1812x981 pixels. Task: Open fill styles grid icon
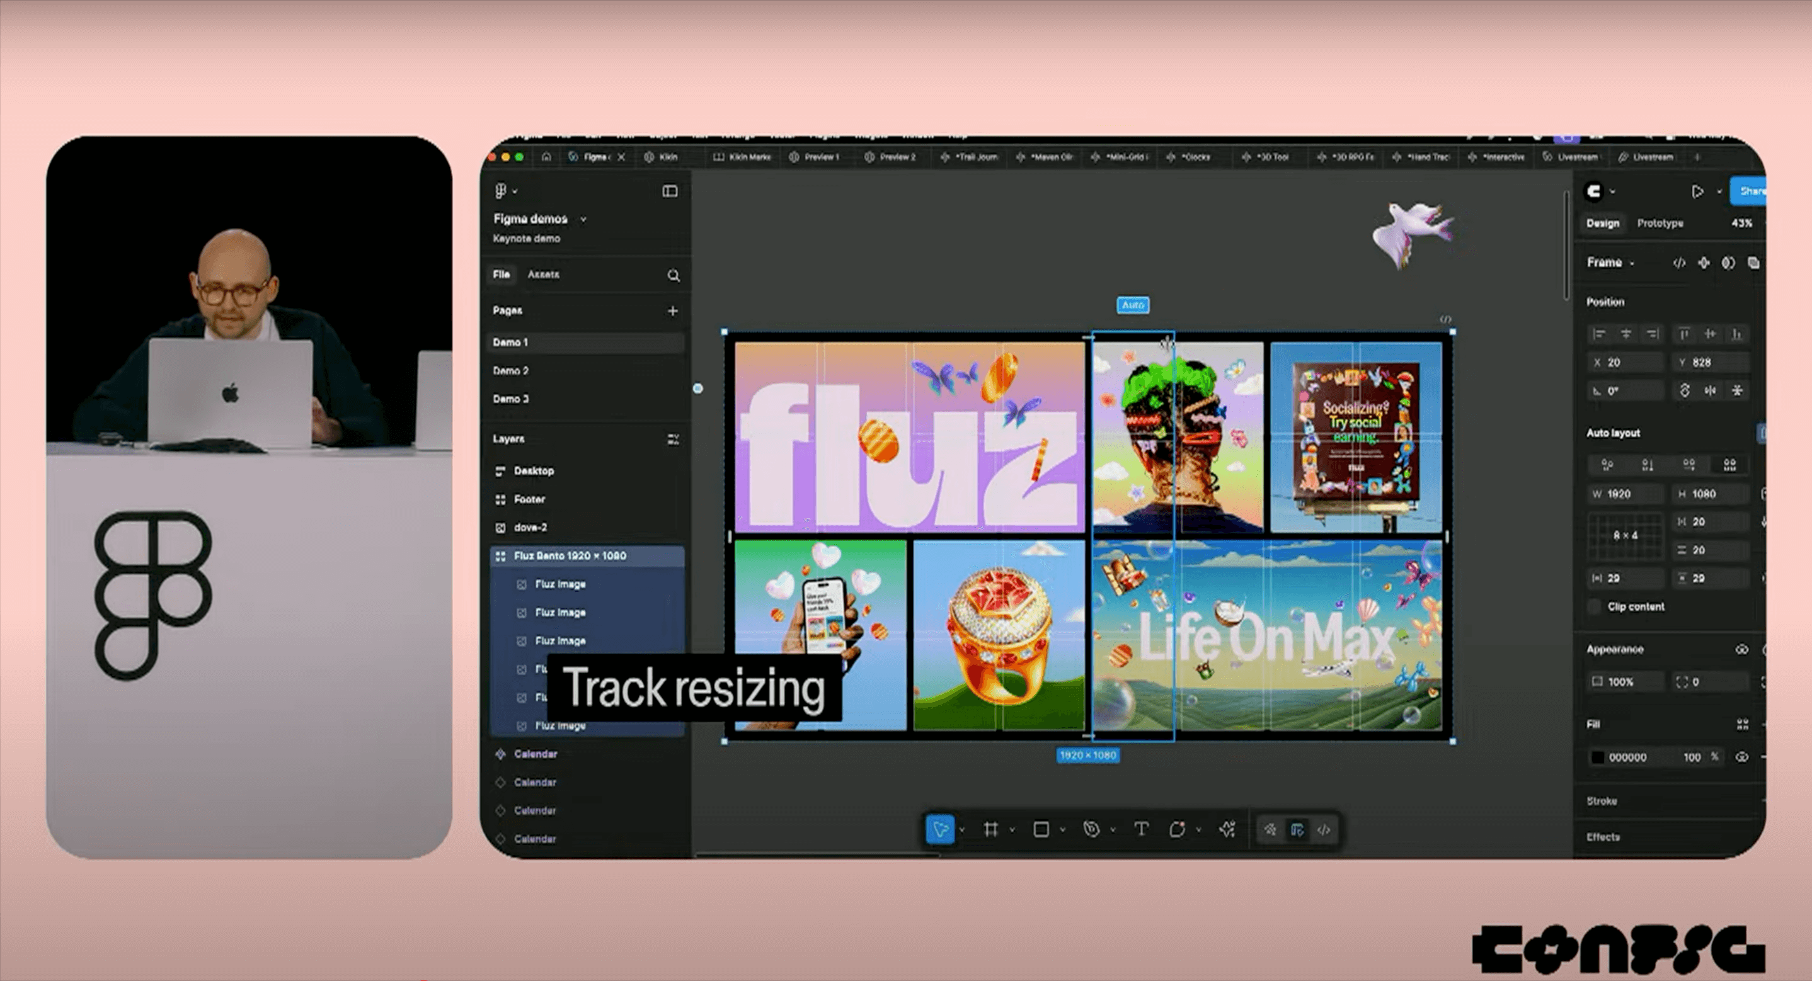1742,724
